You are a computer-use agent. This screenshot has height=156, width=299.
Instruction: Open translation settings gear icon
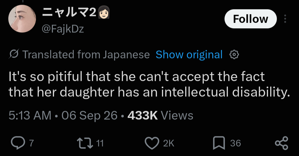pos(234,55)
